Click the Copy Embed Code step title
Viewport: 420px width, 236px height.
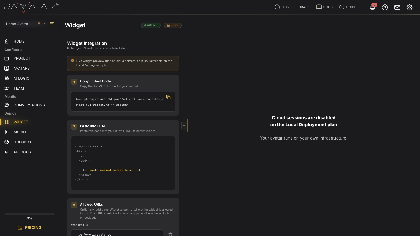[95, 81]
